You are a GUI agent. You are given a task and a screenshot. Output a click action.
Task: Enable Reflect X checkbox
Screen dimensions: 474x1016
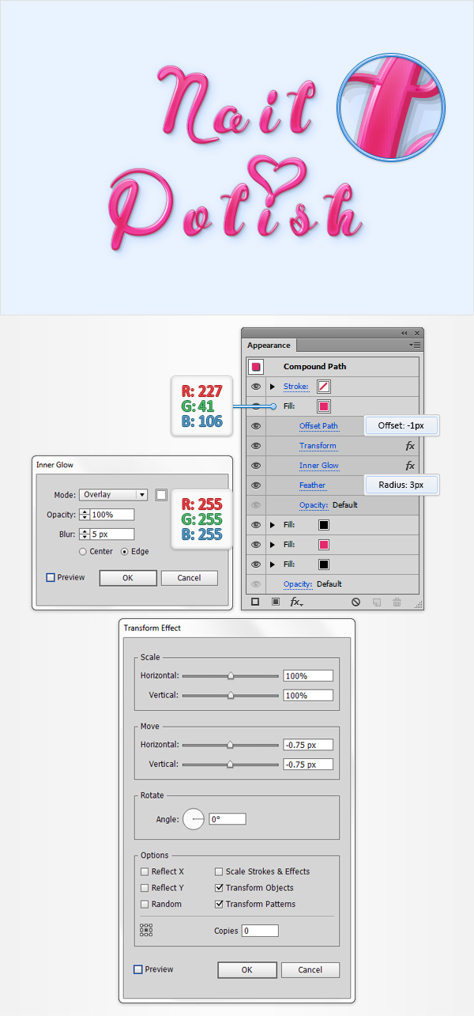tap(145, 871)
